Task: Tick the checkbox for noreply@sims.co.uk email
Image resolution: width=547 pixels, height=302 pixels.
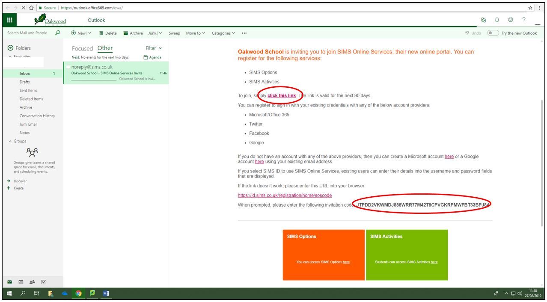Action: [68, 67]
